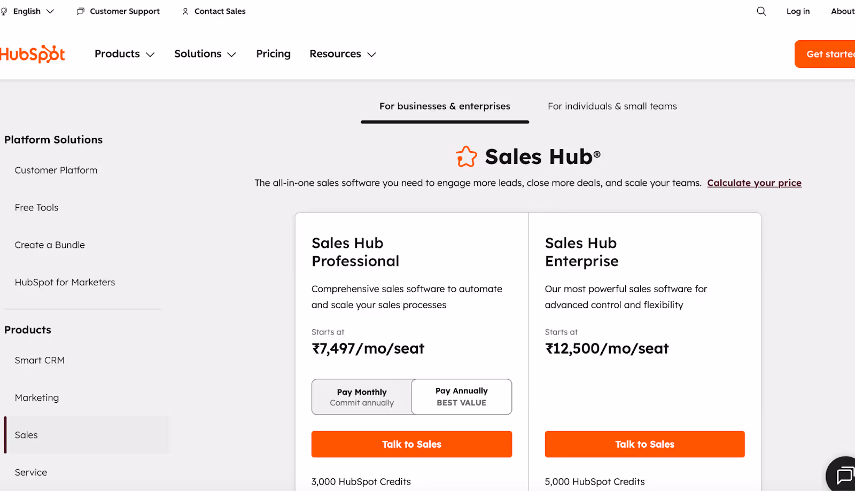
Task: Click Talk to Sales under Enterprise
Action: [x=644, y=445]
